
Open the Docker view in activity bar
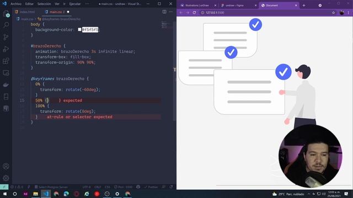click(x=6, y=85)
